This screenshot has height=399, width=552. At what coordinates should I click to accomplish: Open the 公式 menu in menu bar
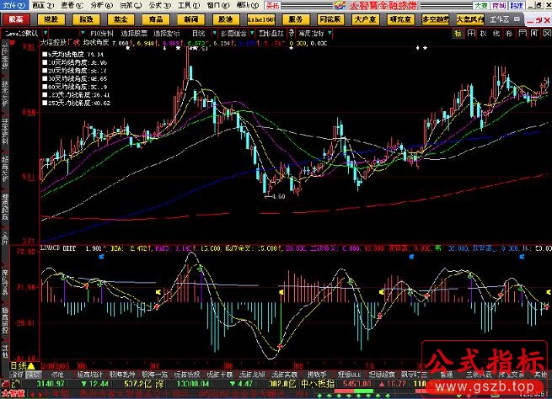pyautogui.click(x=153, y=5)
